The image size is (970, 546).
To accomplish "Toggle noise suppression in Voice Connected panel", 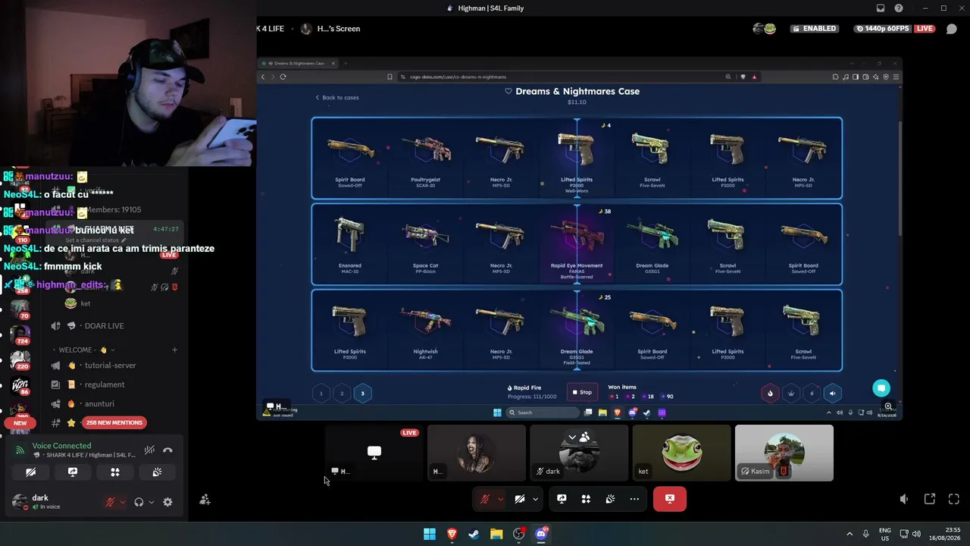I will (x=150, y=450).
